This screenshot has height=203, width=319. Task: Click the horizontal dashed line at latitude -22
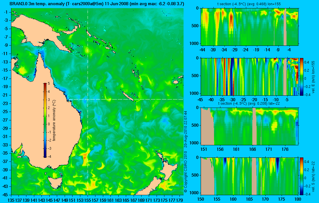(x=125, y=99)
